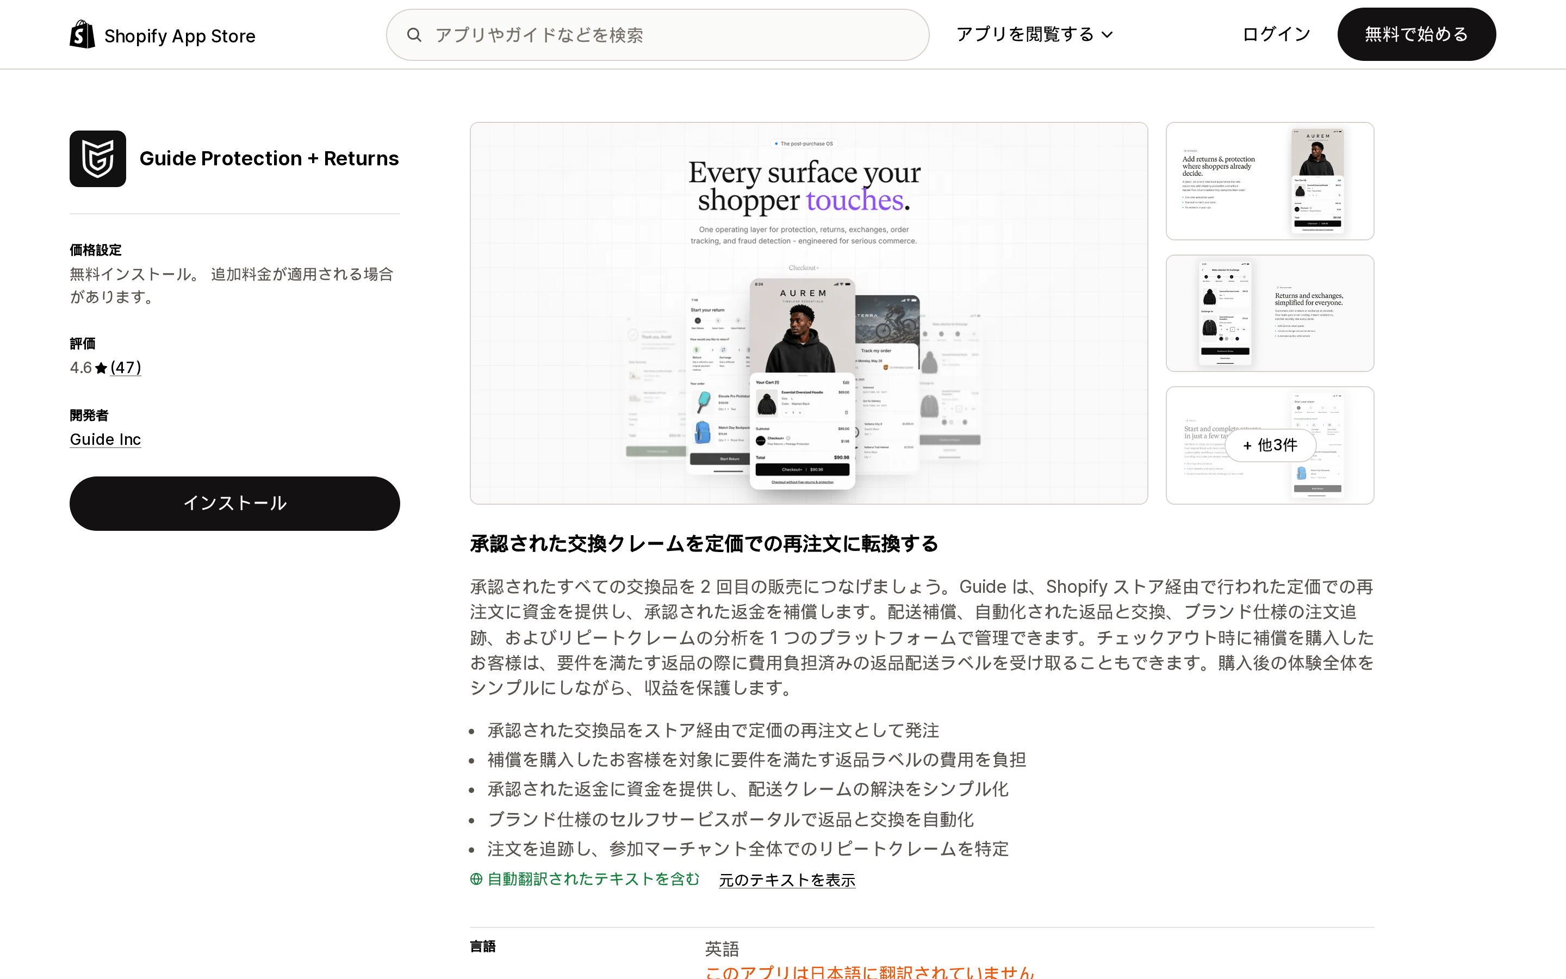Viewport: 1566px width, 979px height.
Task: Click the search magnifier icon
Action: [x=414, y=35]
